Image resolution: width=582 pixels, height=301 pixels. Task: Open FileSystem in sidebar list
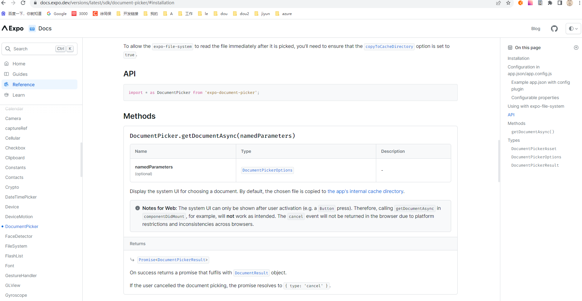pos(16,246)
